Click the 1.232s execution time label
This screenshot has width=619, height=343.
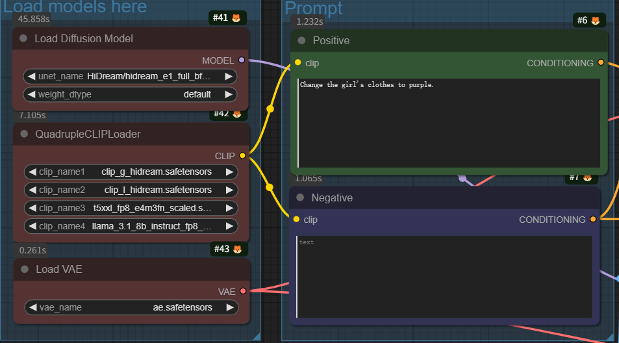310,21
